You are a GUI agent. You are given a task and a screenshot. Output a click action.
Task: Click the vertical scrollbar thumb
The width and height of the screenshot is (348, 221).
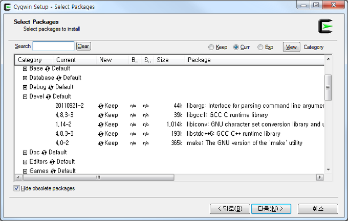[x=328, y=88]
